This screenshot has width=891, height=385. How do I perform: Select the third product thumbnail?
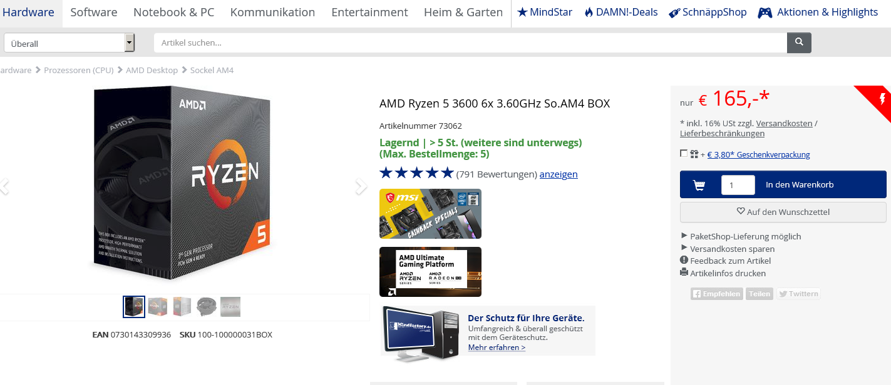point(182,307)
